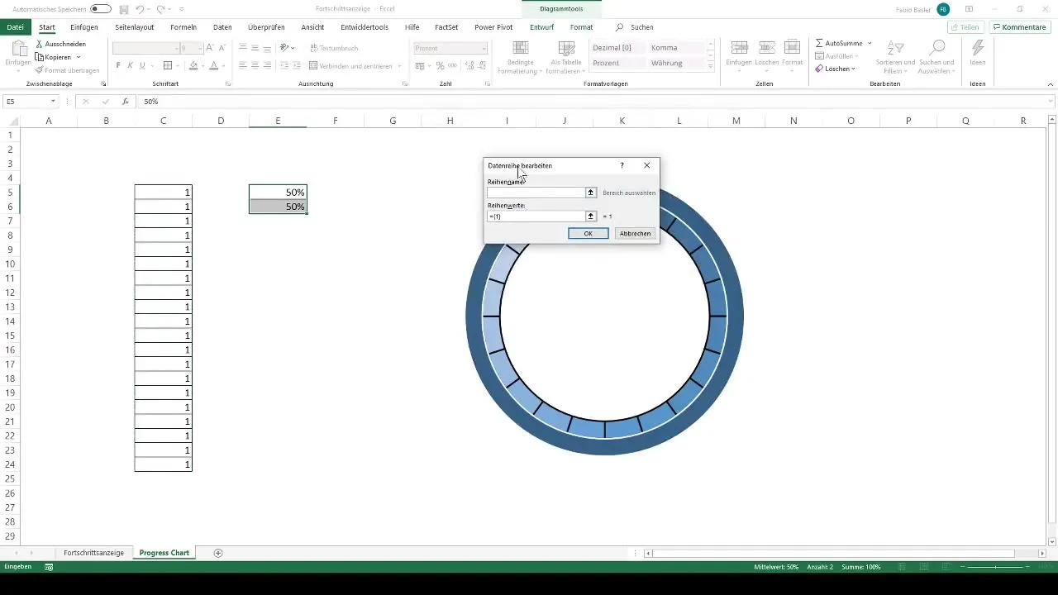Click Abbrechen in the dialog

point(635,234)
